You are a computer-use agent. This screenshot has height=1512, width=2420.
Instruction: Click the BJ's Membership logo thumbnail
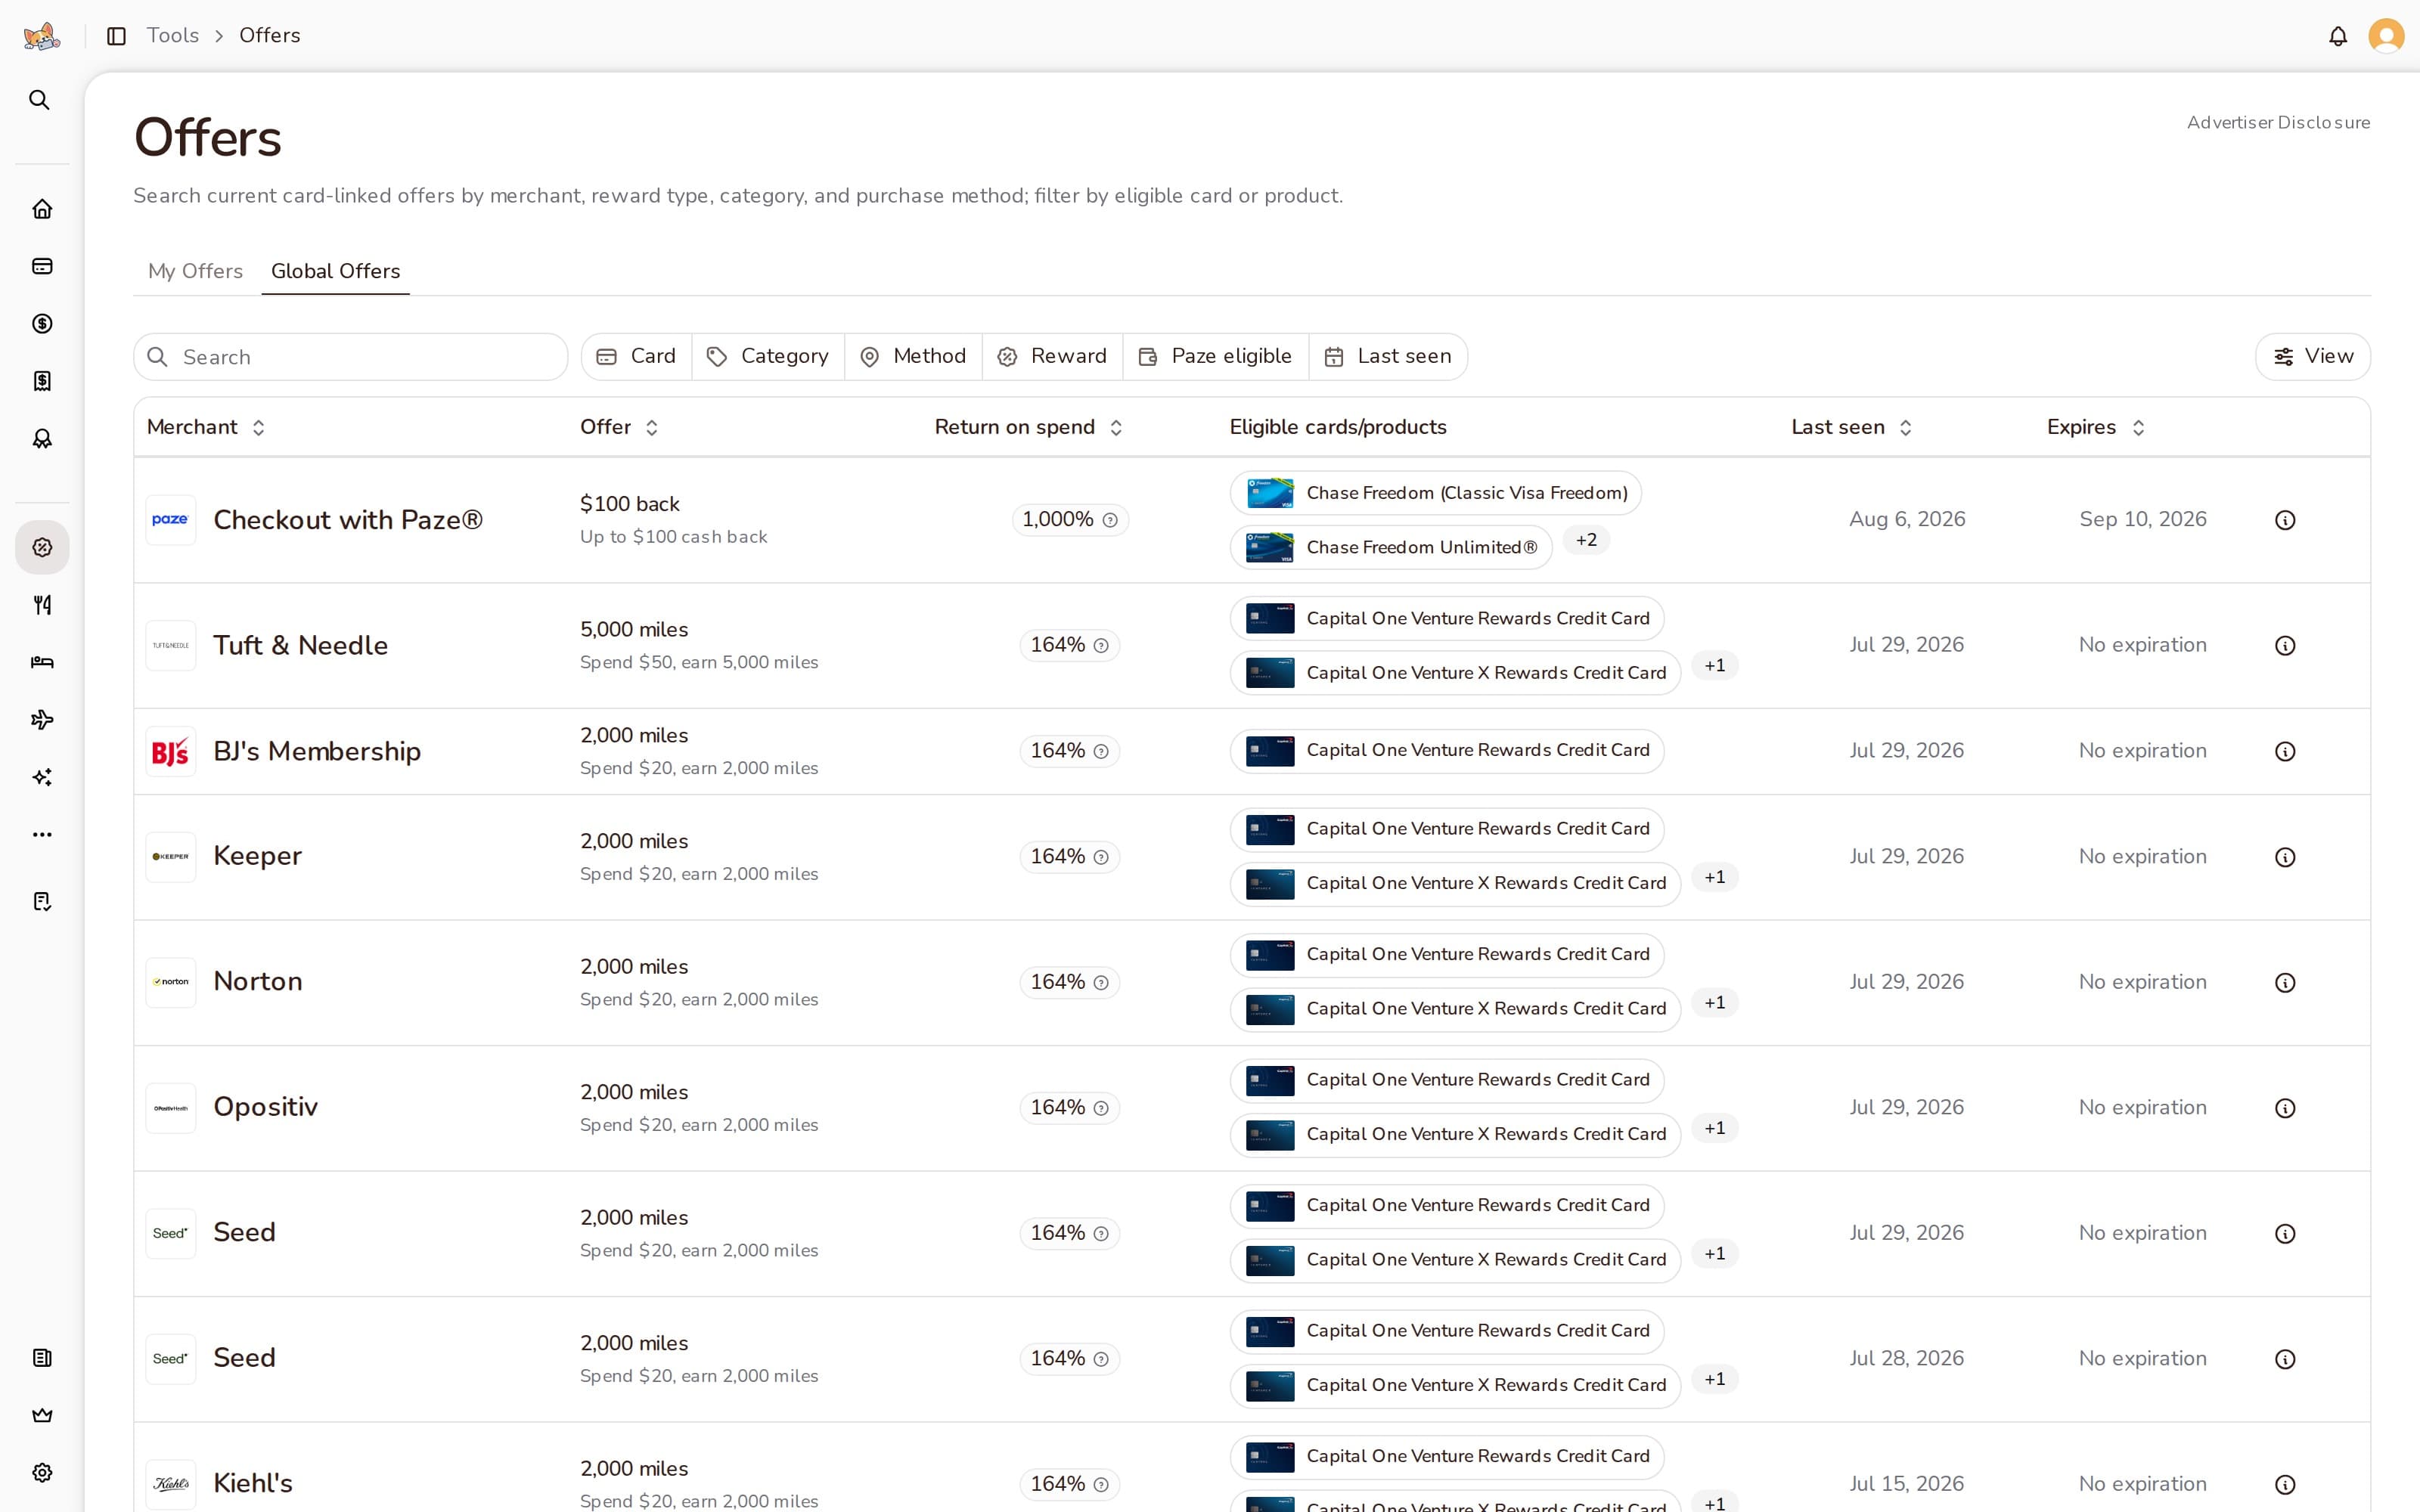pyautogui.click(x=171, y=752)
